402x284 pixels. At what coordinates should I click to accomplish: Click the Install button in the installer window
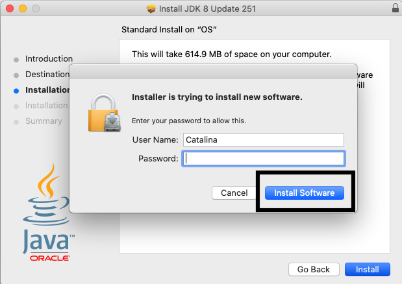click(x=368, y=270)
